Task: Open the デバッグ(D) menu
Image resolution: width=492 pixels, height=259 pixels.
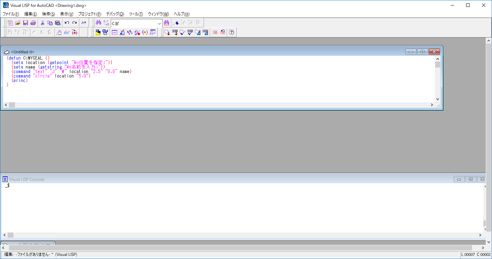Action: pos(115,14)
